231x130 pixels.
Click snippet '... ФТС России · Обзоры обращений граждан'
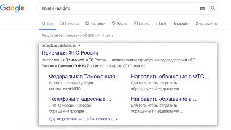click(70, 108)
